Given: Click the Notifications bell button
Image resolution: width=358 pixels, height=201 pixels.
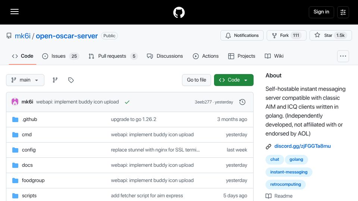Looking at the screenshot, I should click(x=242, y=35).
